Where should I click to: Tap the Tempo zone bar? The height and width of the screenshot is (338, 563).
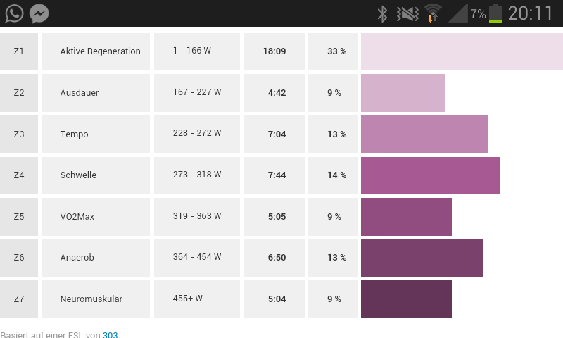[424, 134]
